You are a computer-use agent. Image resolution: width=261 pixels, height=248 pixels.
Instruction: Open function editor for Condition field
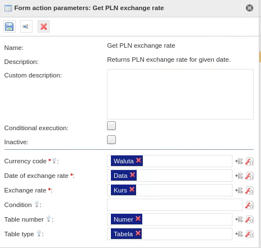click(249, 205)
